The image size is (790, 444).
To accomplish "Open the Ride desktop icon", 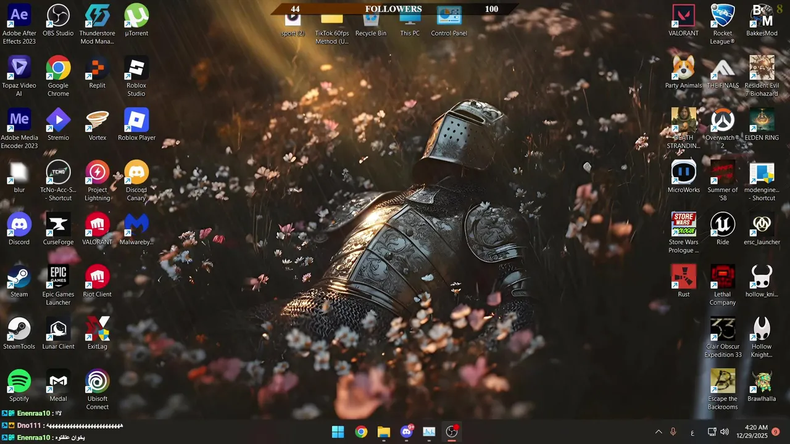I will click(x=722, y=229).
